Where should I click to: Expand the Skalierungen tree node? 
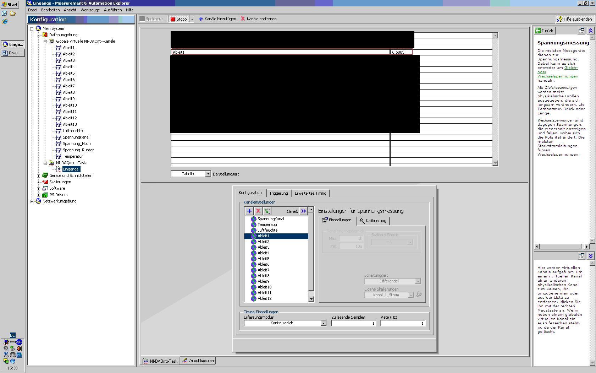point(39,182)
